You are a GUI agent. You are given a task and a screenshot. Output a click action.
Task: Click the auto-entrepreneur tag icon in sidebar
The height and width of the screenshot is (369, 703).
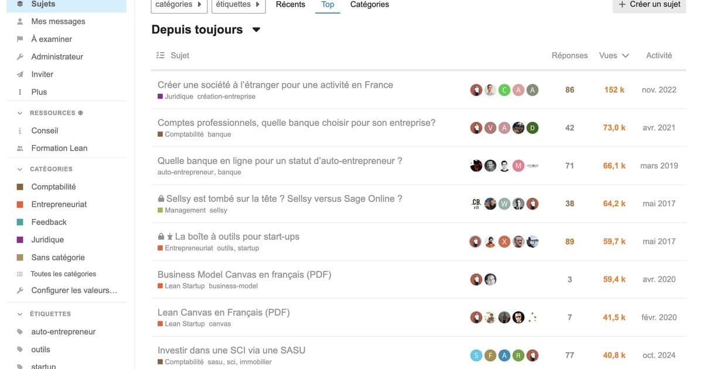pos(20,332)
